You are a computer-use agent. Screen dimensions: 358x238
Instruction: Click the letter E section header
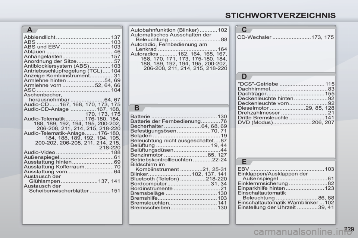pyautogui.click(x=244, y=162)
